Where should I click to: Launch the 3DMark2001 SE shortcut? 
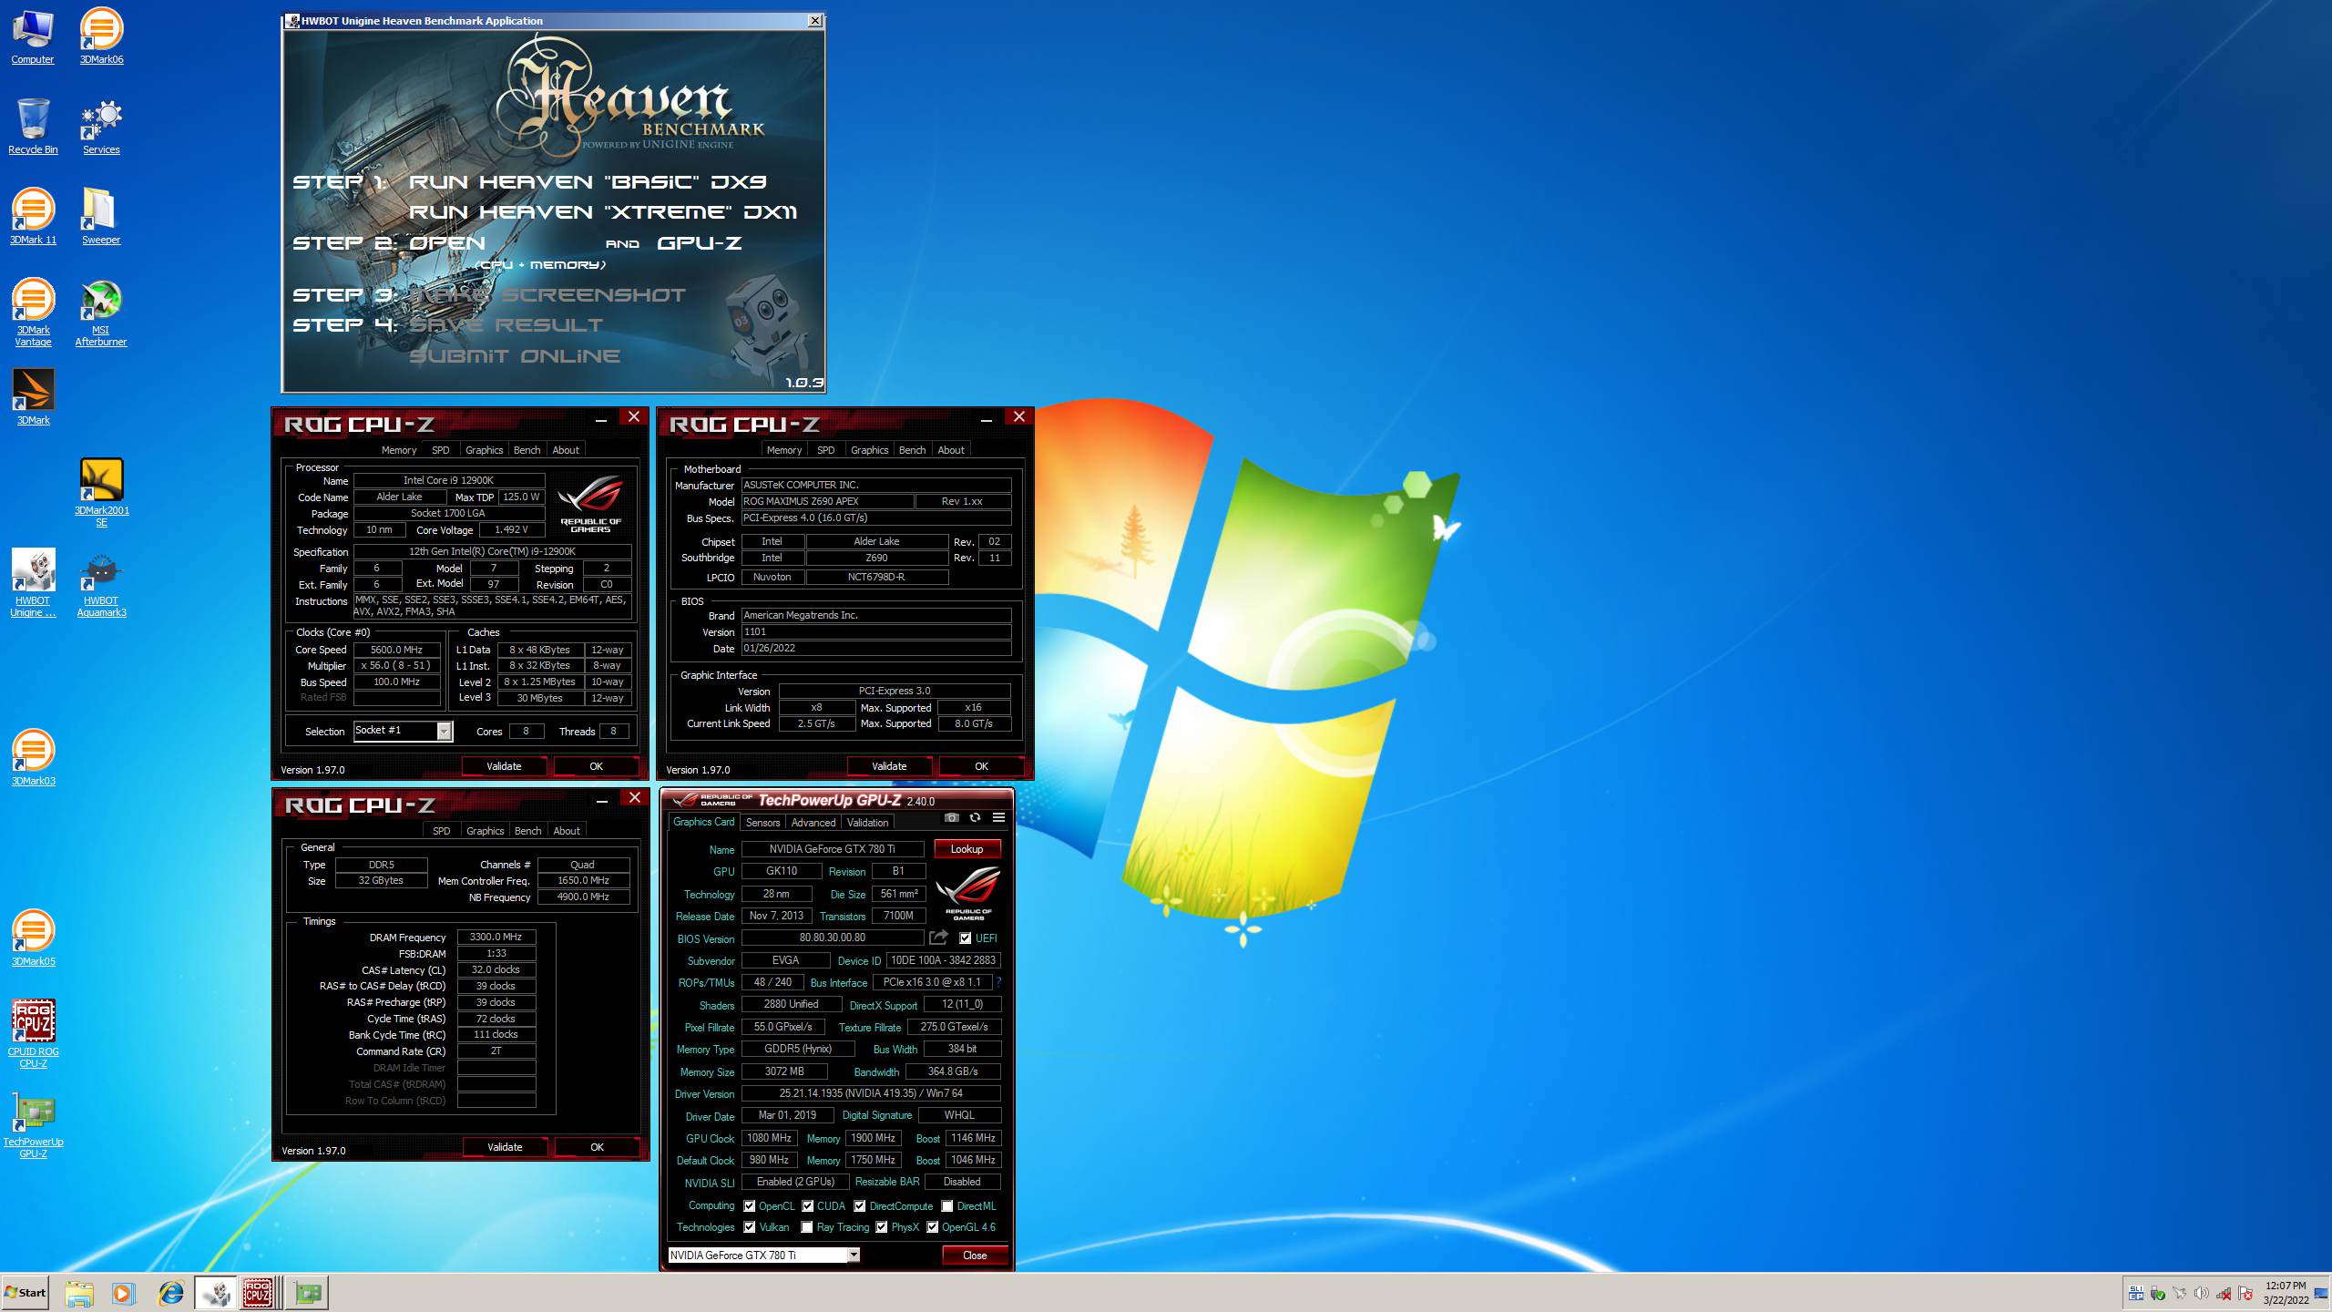tap(101, 493)
